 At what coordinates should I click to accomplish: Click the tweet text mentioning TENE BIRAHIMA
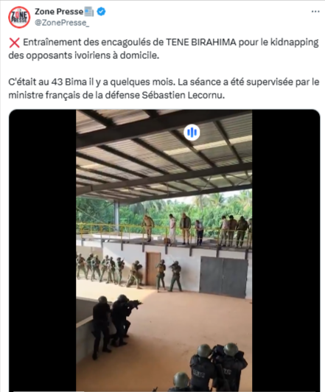point(164,49)
